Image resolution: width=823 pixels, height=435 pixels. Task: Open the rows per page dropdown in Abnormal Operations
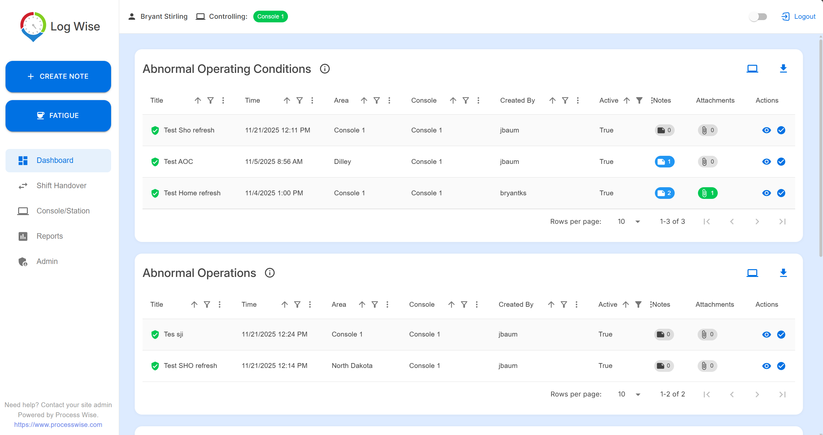(x=629, y=394)
